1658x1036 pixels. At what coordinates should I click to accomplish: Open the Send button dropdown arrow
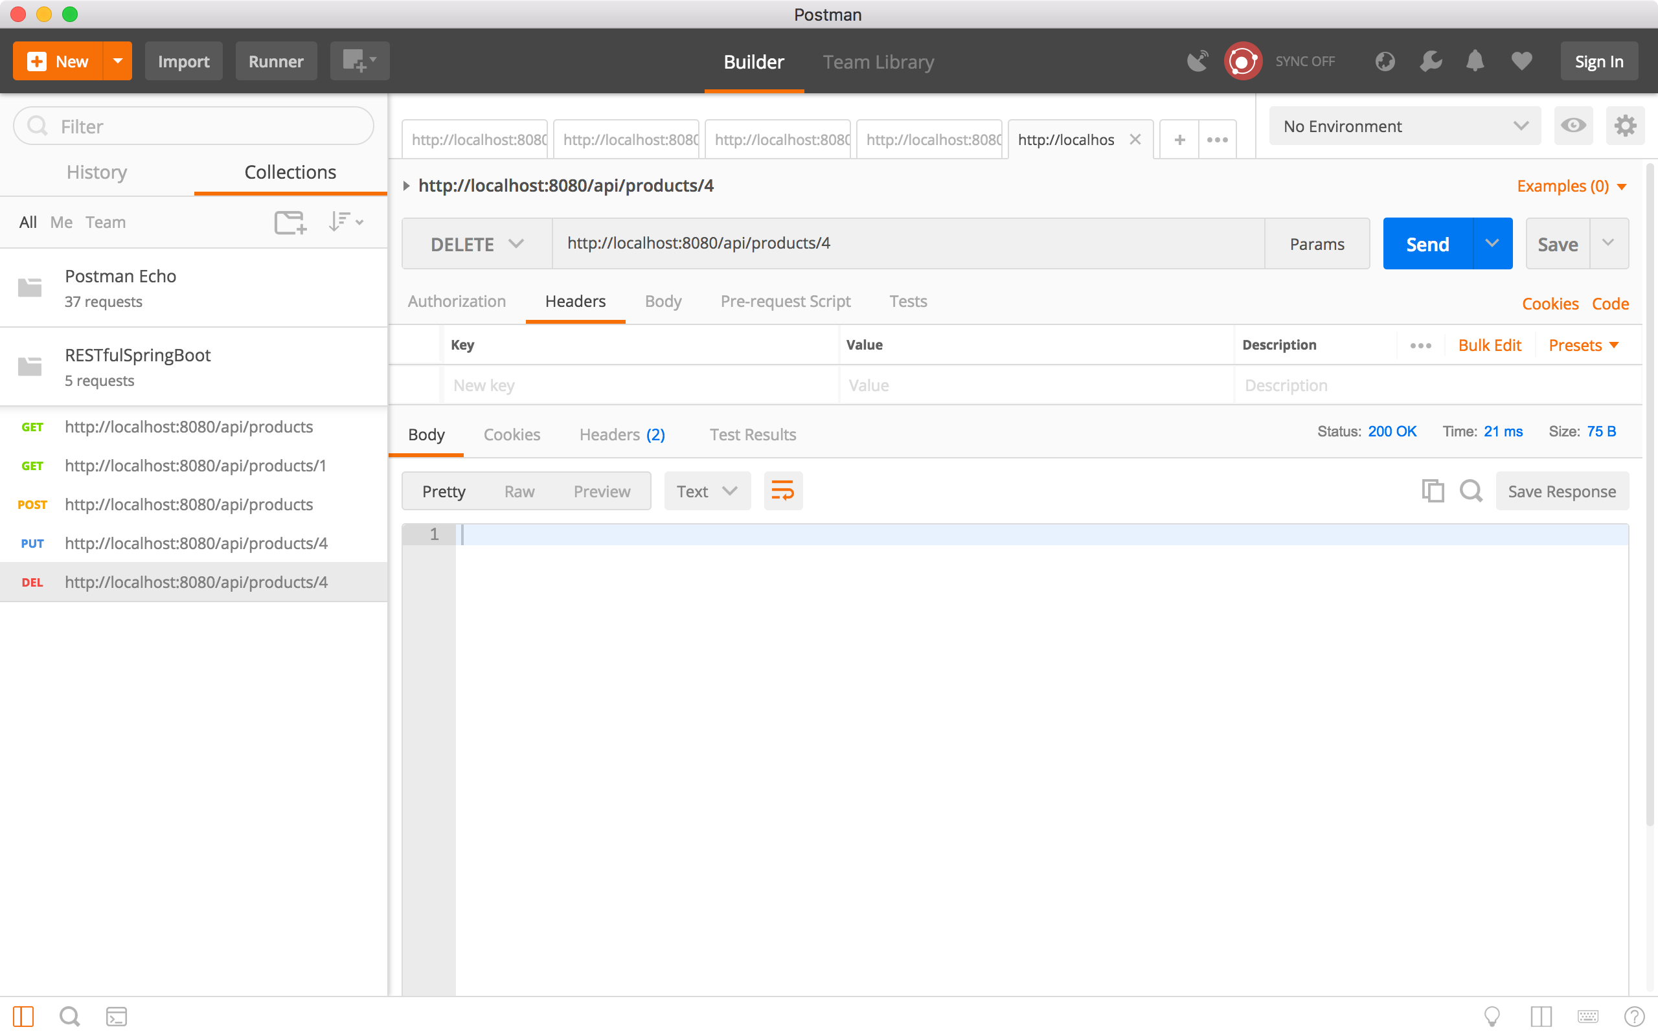[x=1492, y=244]
